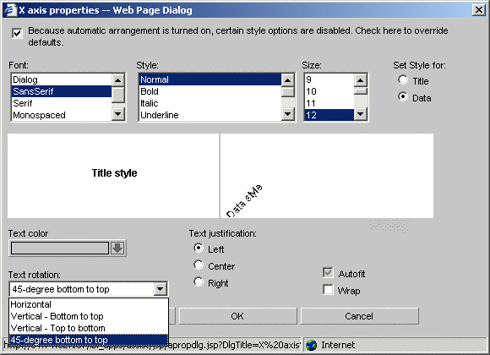Click the Internet Explorer icon in title bar
Screen dimensions: 490x355
pos(10,9)
